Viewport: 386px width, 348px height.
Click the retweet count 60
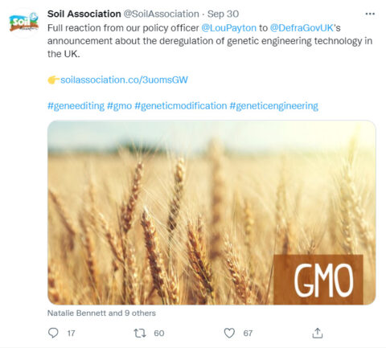(159, 334)
